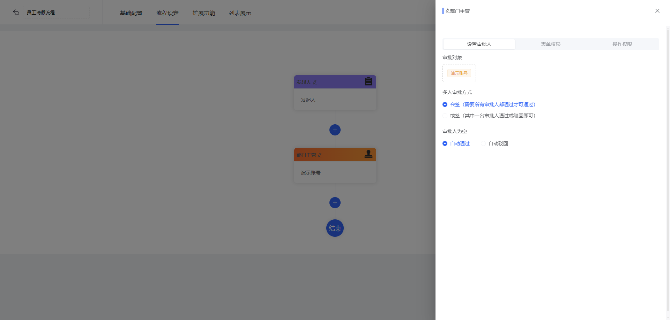Open the 扩展功能 tab
670x320 pixels.
point(204,13)
